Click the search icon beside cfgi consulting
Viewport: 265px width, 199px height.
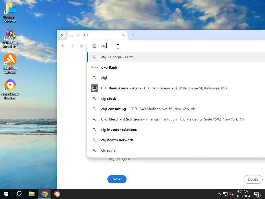pos(94,109)
